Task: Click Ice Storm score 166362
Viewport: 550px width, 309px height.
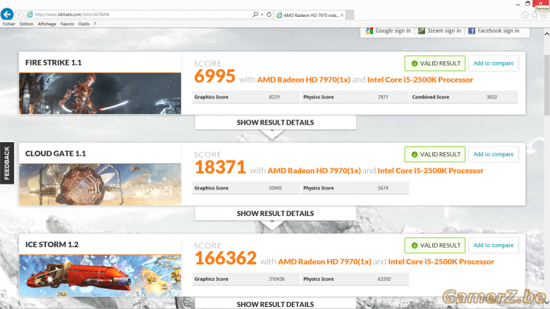Action: (226, 258)
